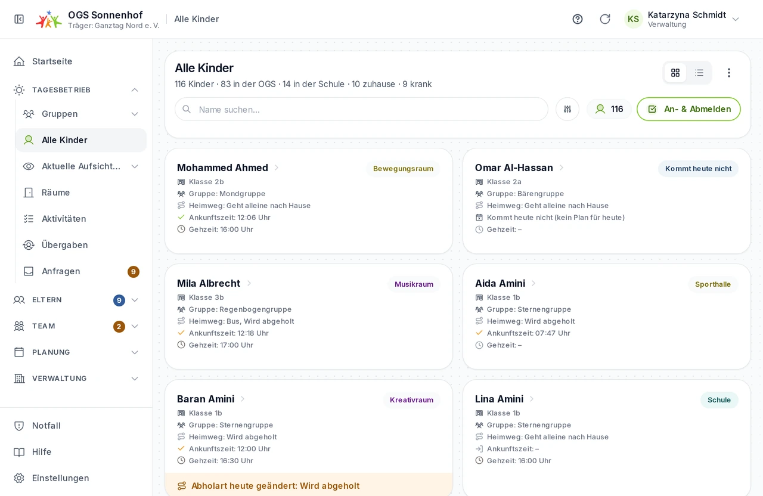Expand the Verwaltung section
The height and width of the screenshot is (496, 763).
[135, 379]
